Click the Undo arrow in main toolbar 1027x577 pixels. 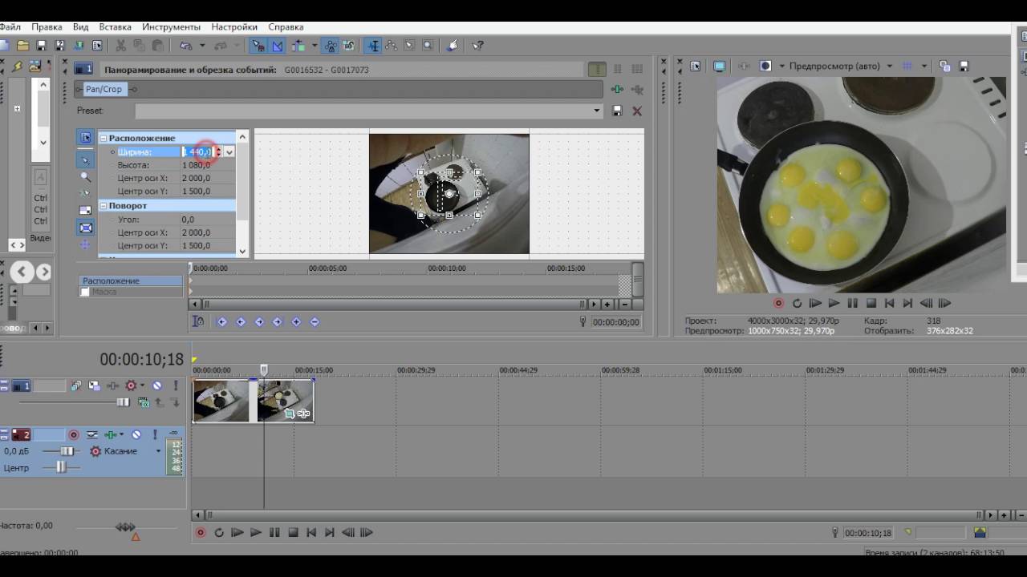pos(186,46)
